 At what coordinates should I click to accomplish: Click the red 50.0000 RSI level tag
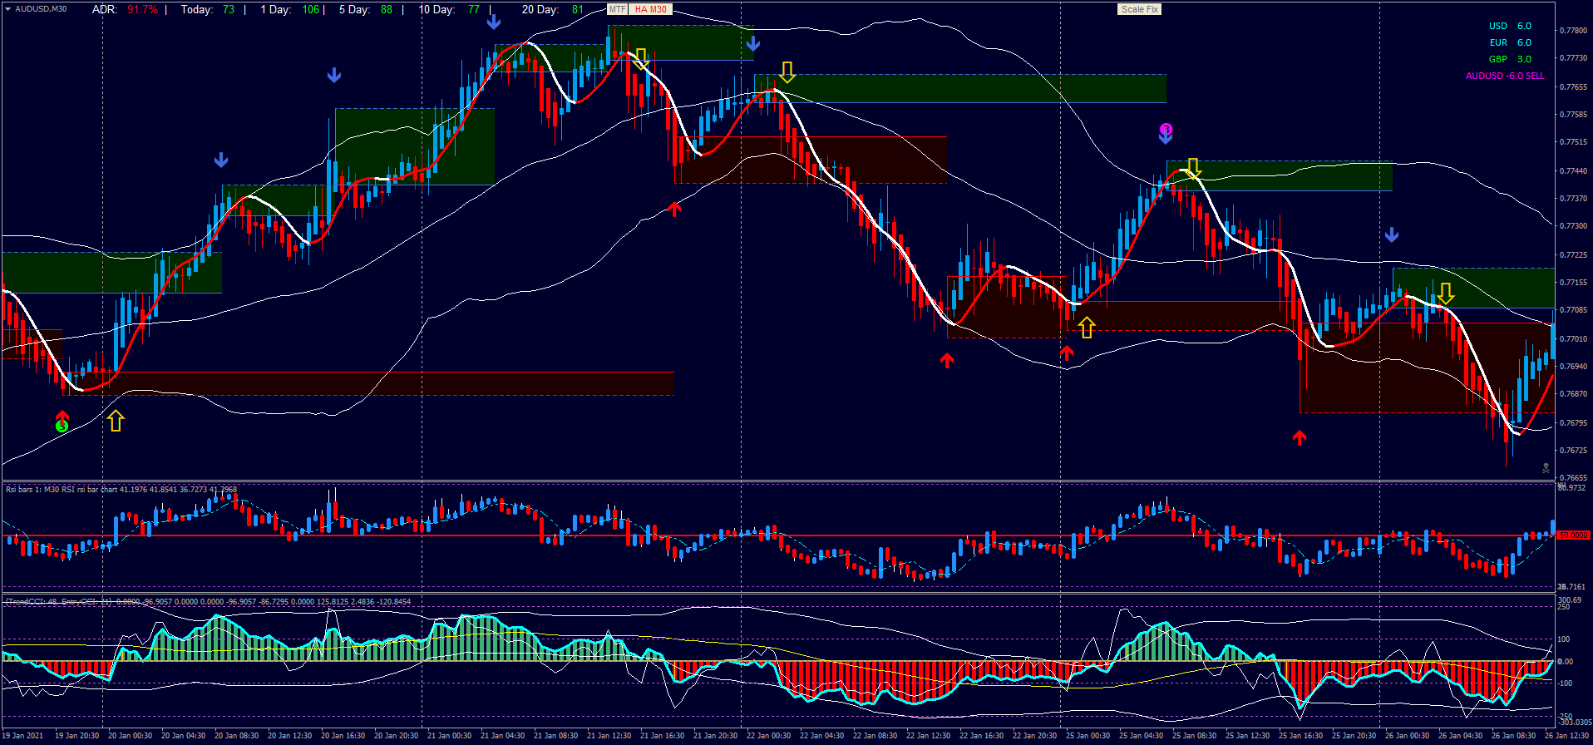pyautogui.click(x=1572, y=535)
